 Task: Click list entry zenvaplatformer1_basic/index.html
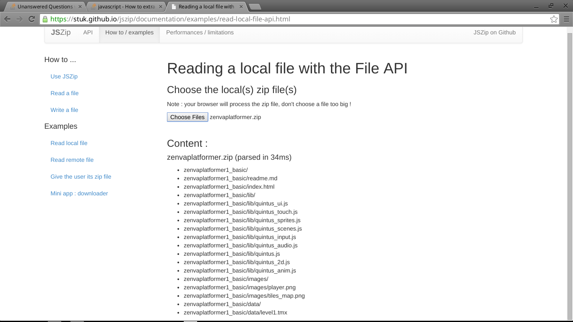[x=229, y=187]
